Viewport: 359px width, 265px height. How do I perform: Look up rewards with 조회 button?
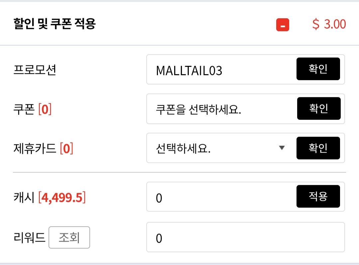click(69, 237)
